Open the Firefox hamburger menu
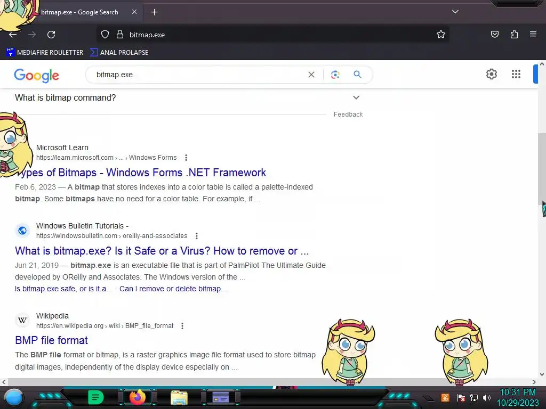 point(533,34)
